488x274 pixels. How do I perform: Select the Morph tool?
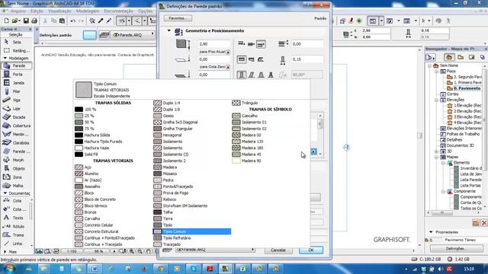tap(16, 160)
